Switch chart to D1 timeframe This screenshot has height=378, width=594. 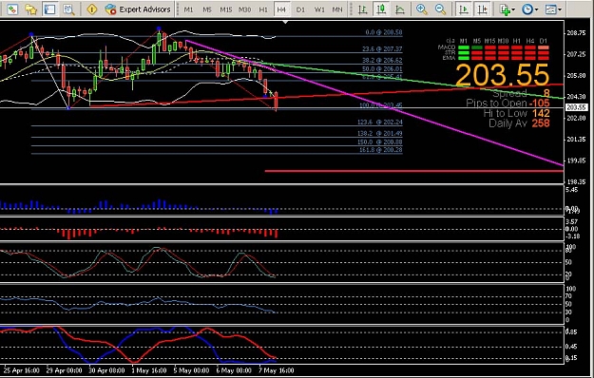point(300,9)
